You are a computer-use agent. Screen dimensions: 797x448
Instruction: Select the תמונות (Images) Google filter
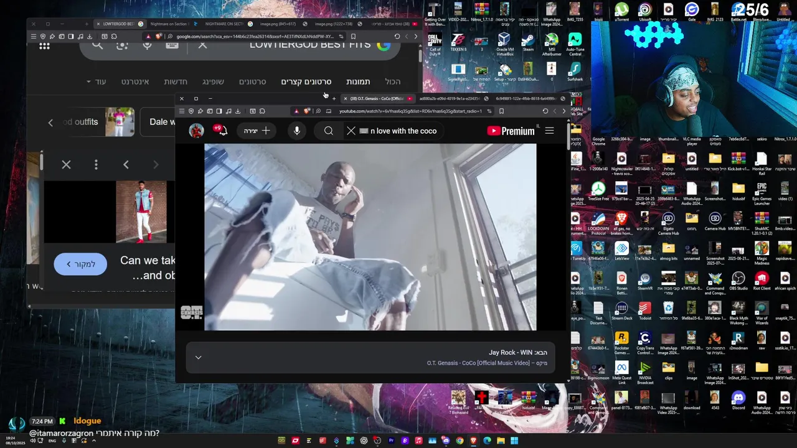tap(358, 82)
